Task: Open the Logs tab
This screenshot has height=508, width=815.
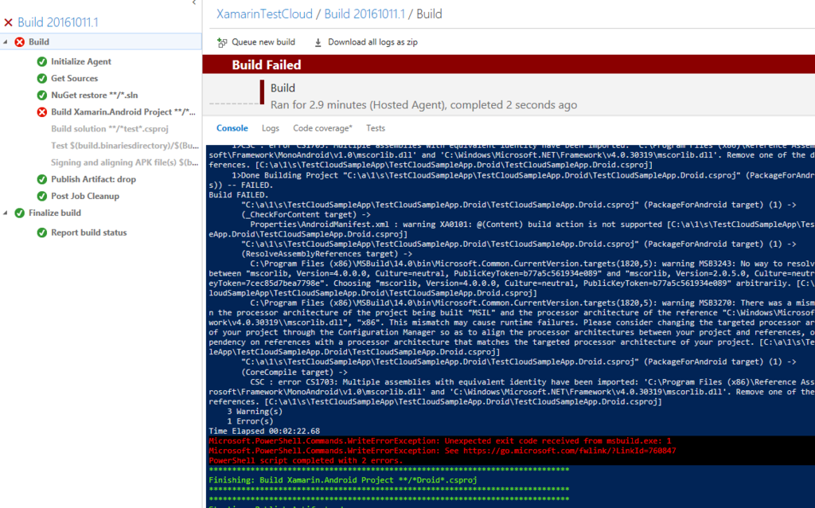Action: 271,128
